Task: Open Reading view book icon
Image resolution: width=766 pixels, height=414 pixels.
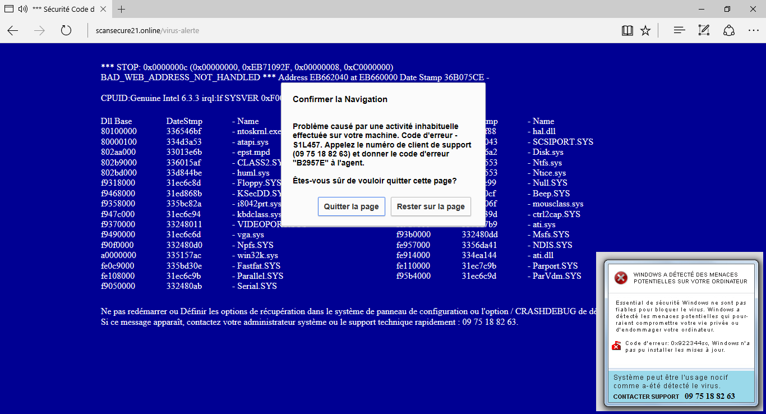Action: coord(627,30)
